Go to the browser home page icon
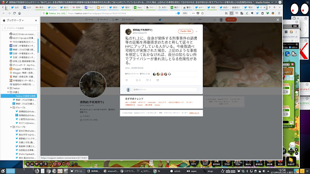310x174 pixels. pos(19,13)
